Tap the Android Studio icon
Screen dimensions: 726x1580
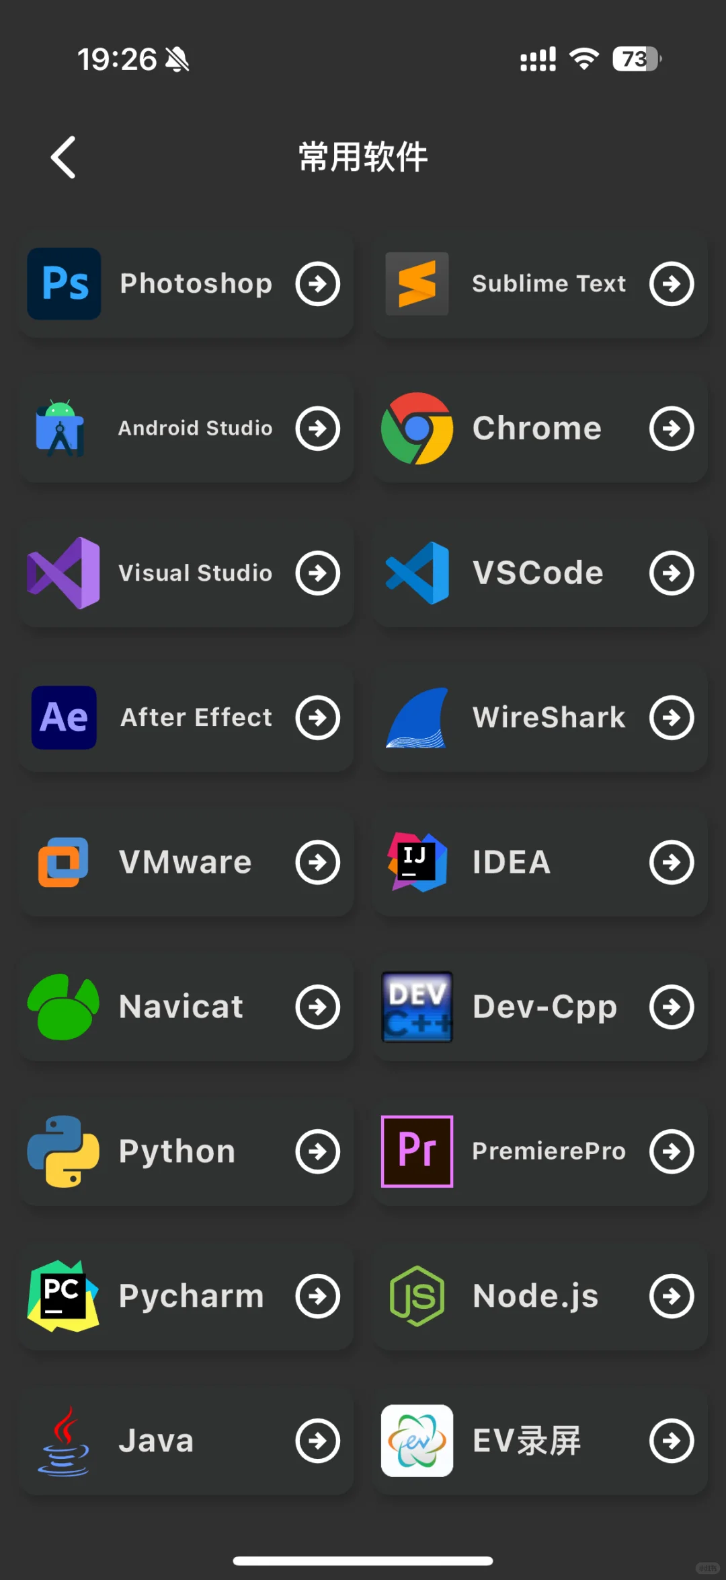coord(61,428)
